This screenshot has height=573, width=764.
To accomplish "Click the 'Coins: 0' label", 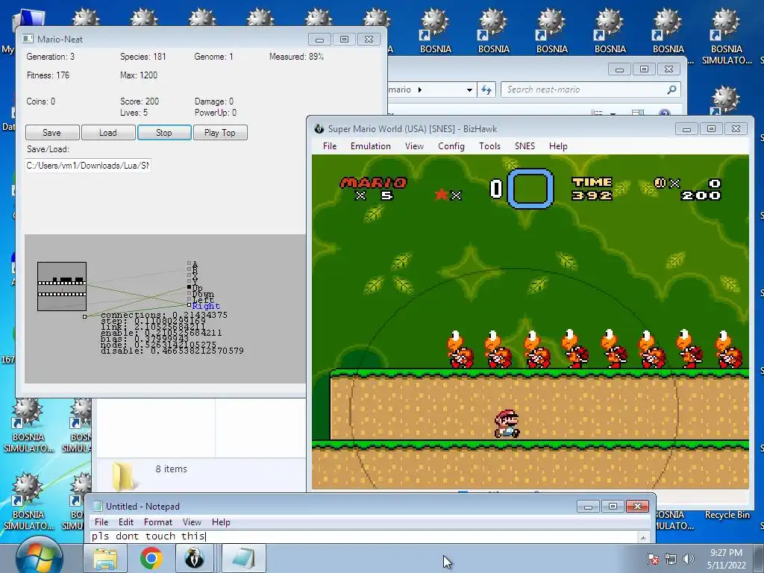I will (x=40, y=101).
